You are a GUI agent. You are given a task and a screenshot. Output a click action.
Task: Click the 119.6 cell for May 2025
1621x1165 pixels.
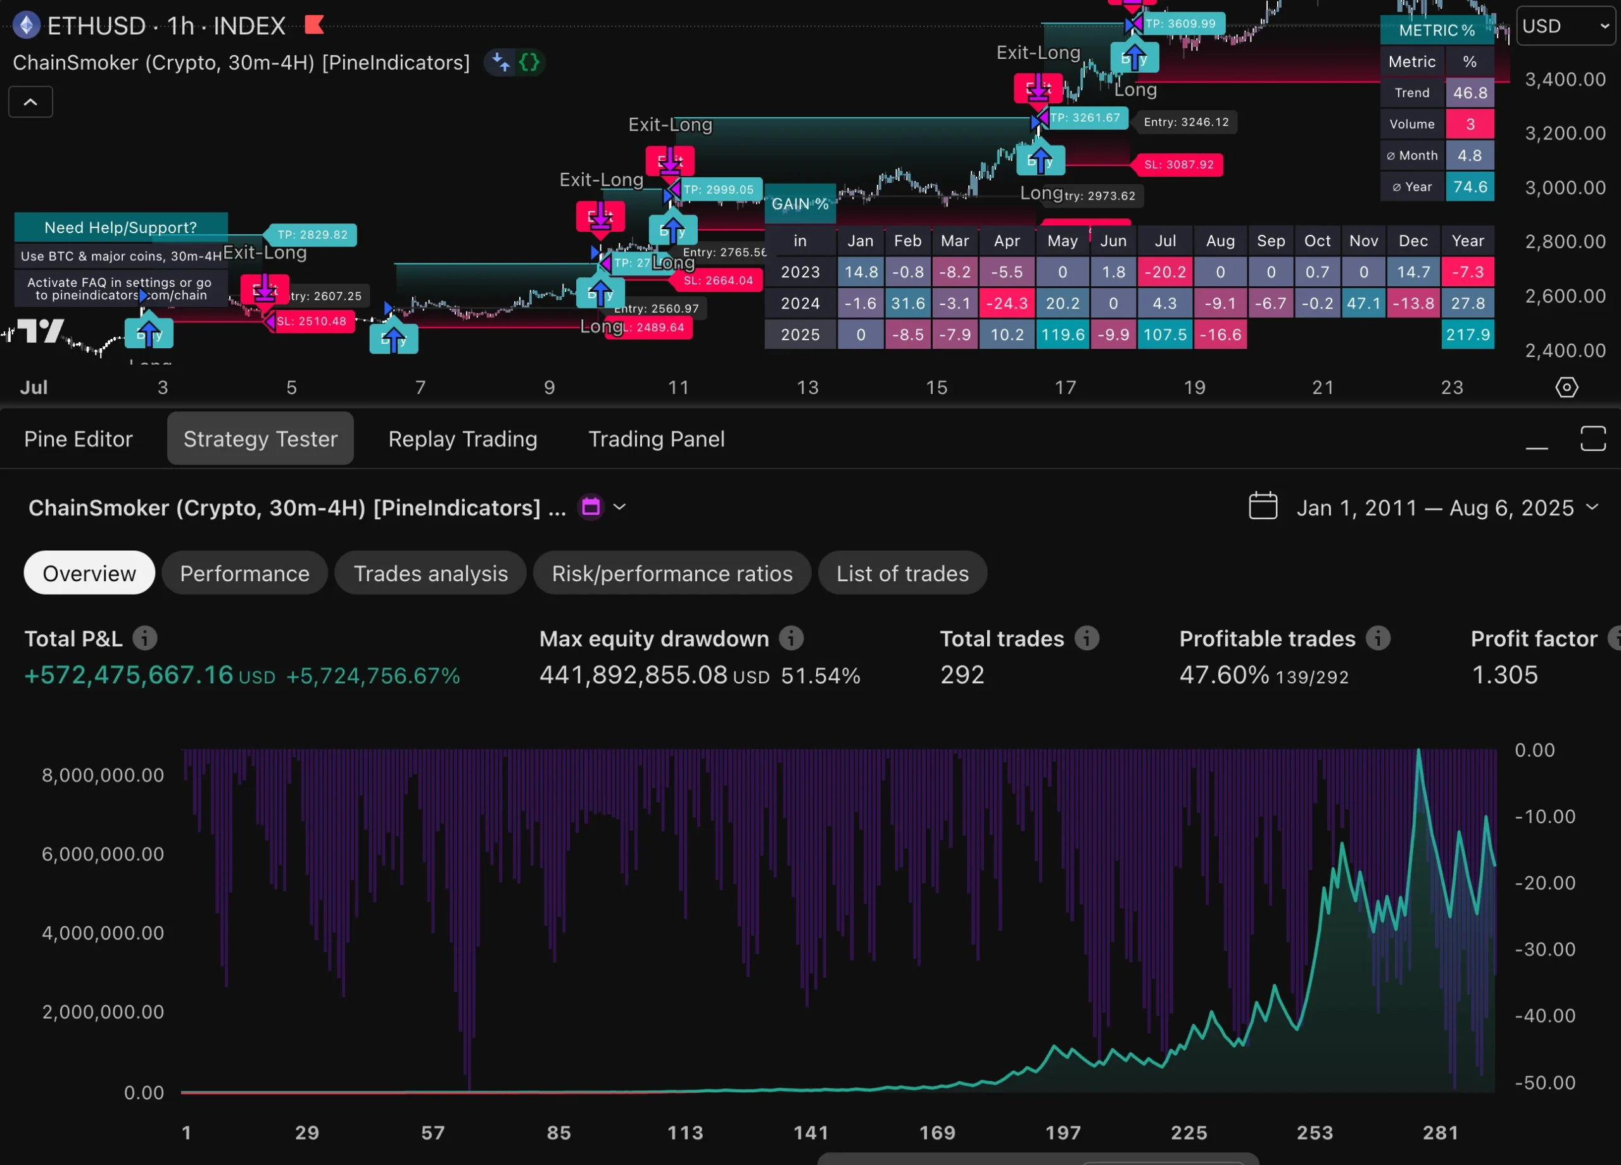[1062, 334]
